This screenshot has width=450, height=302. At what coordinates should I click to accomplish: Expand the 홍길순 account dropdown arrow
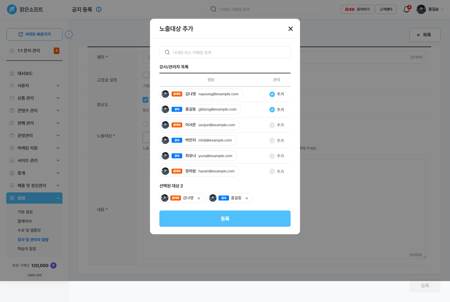442,9
